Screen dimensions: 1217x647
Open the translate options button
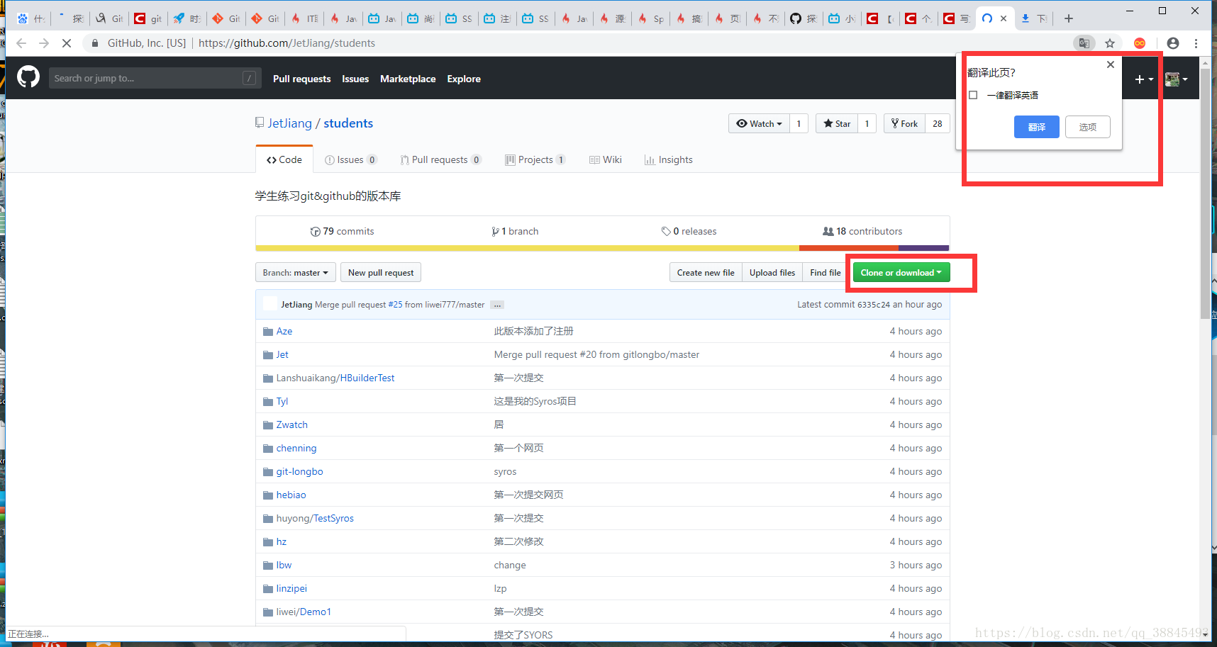1088,127
